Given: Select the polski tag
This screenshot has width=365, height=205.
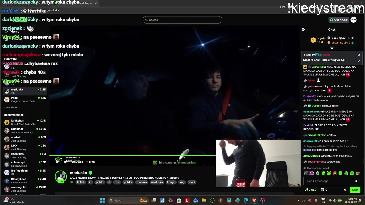Looking at the screenshot, I should click(x=100, y=182).
